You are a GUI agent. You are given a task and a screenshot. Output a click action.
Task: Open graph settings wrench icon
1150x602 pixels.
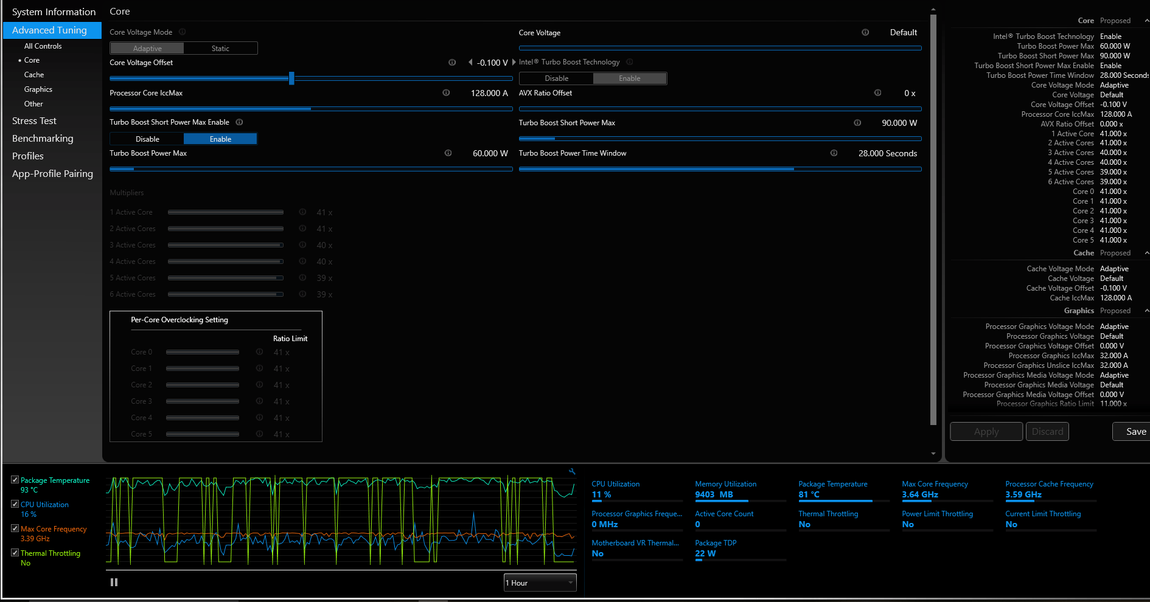coord(572,471)
